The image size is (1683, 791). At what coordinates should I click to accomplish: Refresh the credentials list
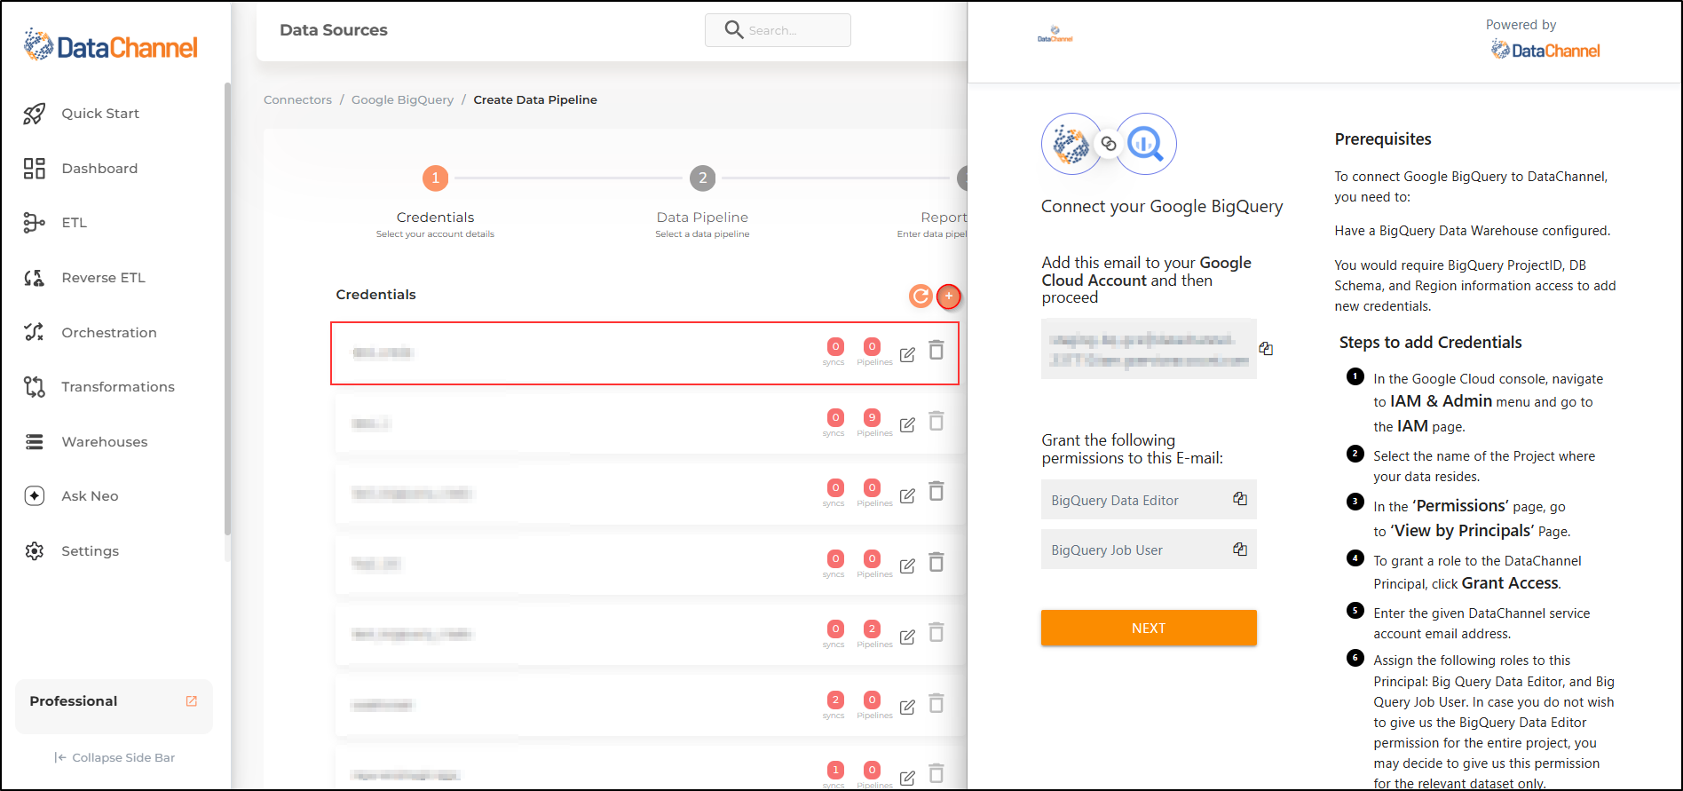[921, 296]
